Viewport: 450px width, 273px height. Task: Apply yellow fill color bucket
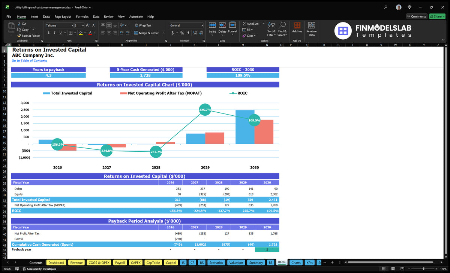(81, 33)
